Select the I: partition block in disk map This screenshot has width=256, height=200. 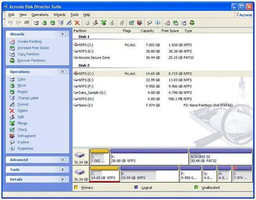coord(242,174)
